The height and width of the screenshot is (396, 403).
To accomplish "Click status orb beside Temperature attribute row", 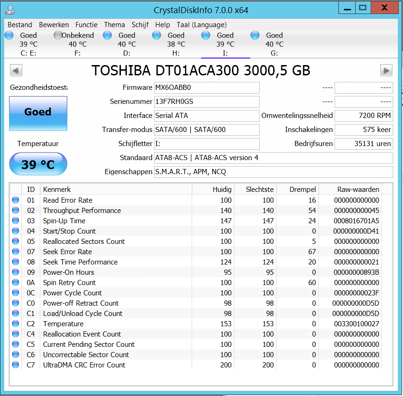I will 15,324.
